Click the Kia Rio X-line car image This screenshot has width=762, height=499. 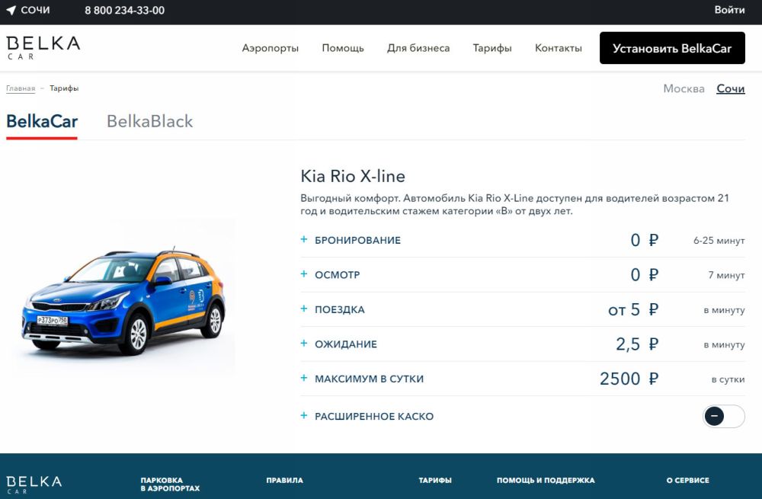123,302
